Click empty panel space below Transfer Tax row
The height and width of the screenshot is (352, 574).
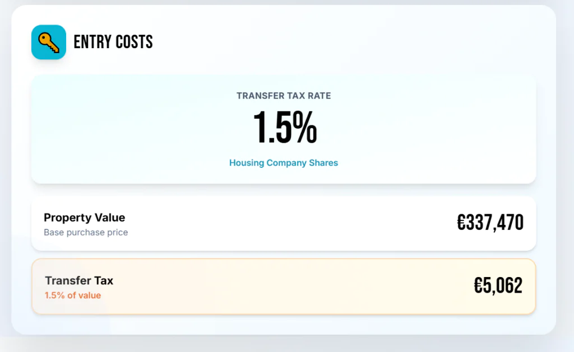click(x=284, y=324)
